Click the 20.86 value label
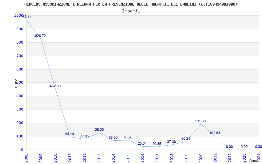Image resolution: width=262 pixels, height=164 pixels. point(157,144)
